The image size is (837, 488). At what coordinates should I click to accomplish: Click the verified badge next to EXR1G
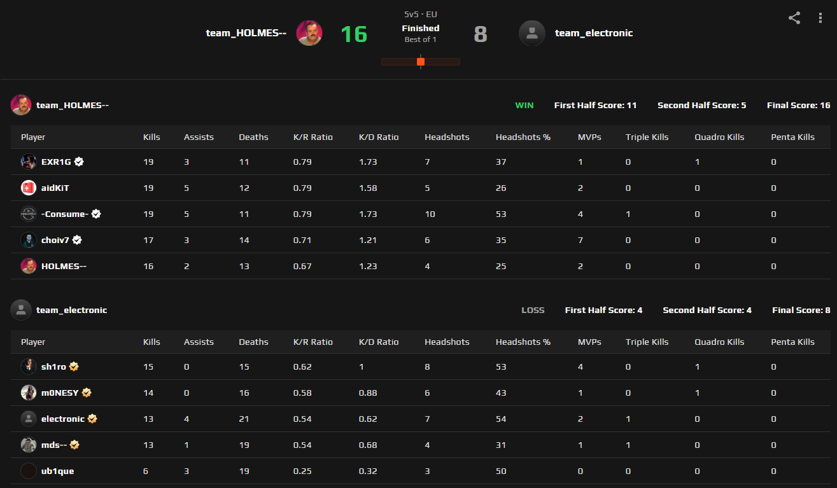tap(78, 162)
